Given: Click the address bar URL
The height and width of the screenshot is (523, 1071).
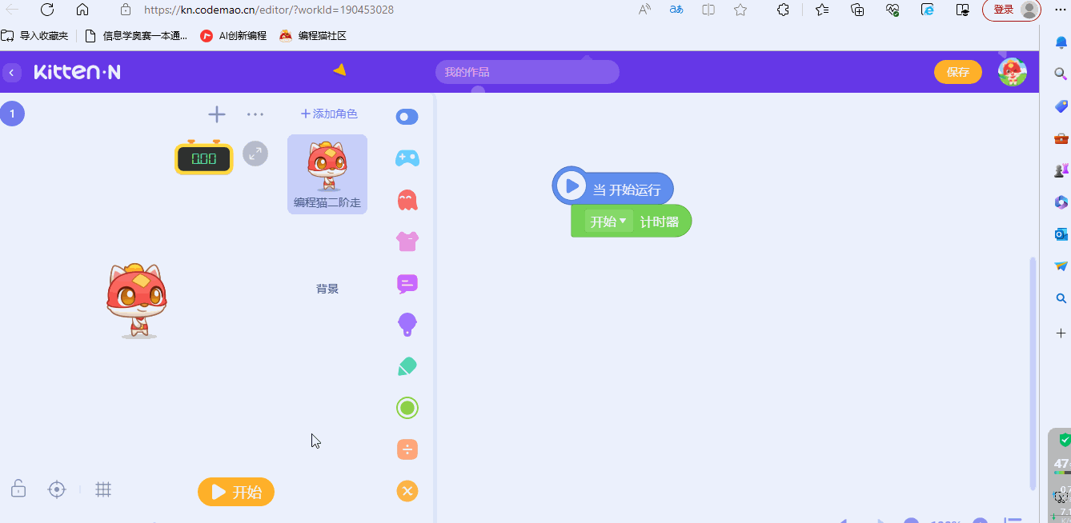Looking at the screenshot, I should pyautogui.click(x=269, y=10).
